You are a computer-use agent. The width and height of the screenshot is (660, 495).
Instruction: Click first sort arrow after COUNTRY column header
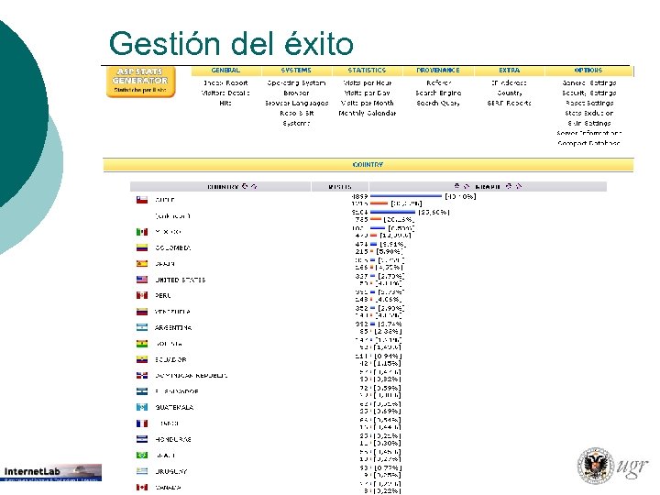tap(245, 186)
